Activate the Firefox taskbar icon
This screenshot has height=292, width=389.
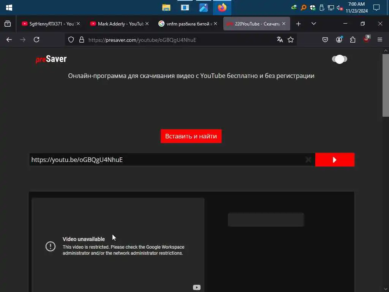tap(222, 8)
